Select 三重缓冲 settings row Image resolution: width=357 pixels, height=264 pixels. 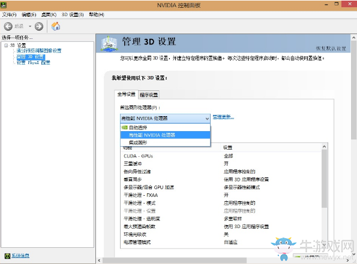pos(221,164)
